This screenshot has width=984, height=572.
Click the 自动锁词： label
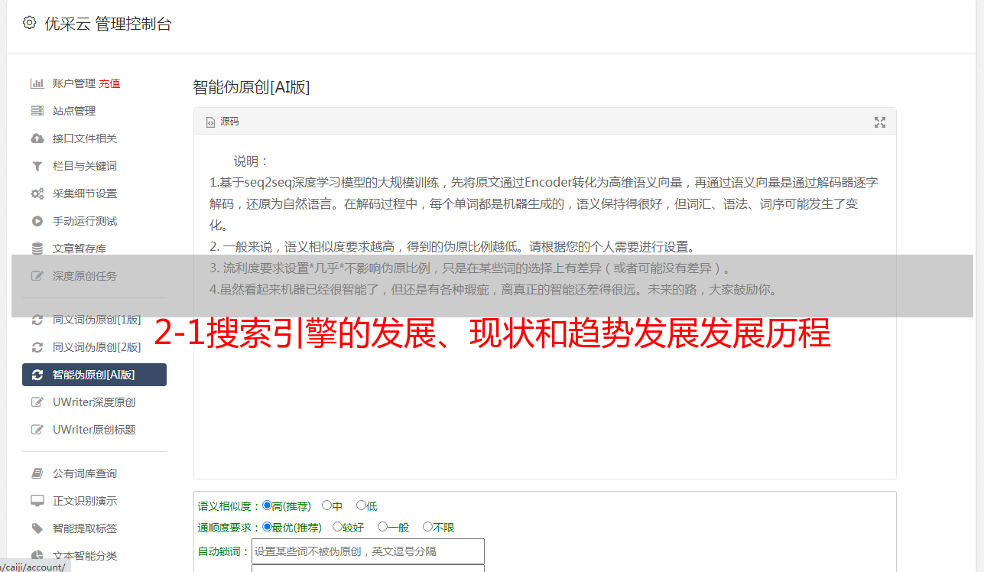[224, 551]
